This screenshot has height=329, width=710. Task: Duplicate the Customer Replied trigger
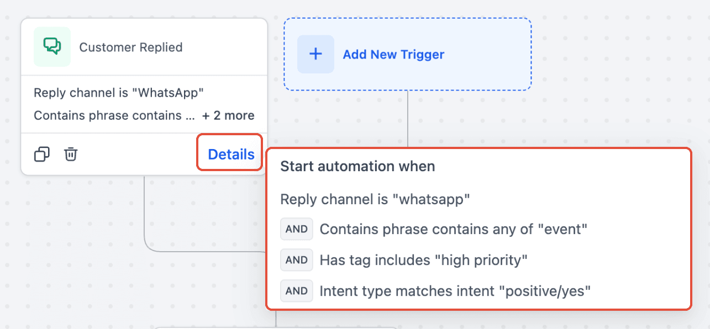click(x=42, y=154)
